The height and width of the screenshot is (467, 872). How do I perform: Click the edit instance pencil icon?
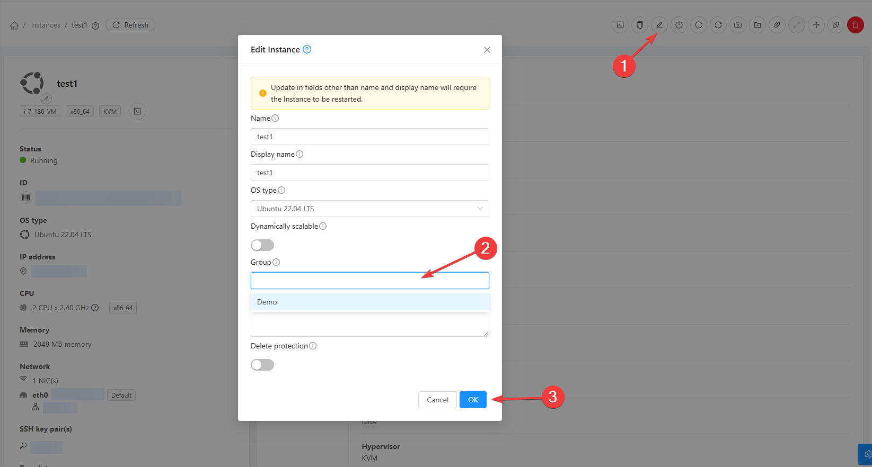[x=659, y=25]
